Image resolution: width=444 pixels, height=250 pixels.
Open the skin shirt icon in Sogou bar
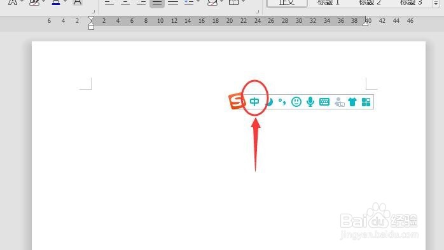pyautogui.click(x=352, y=102)
